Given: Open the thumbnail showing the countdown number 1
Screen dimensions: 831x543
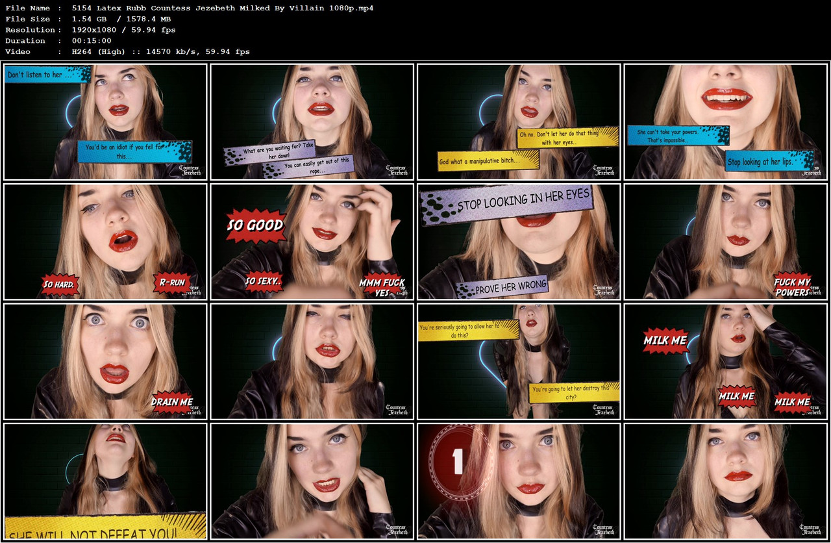Looking at the screenshot, I should 519,481.
